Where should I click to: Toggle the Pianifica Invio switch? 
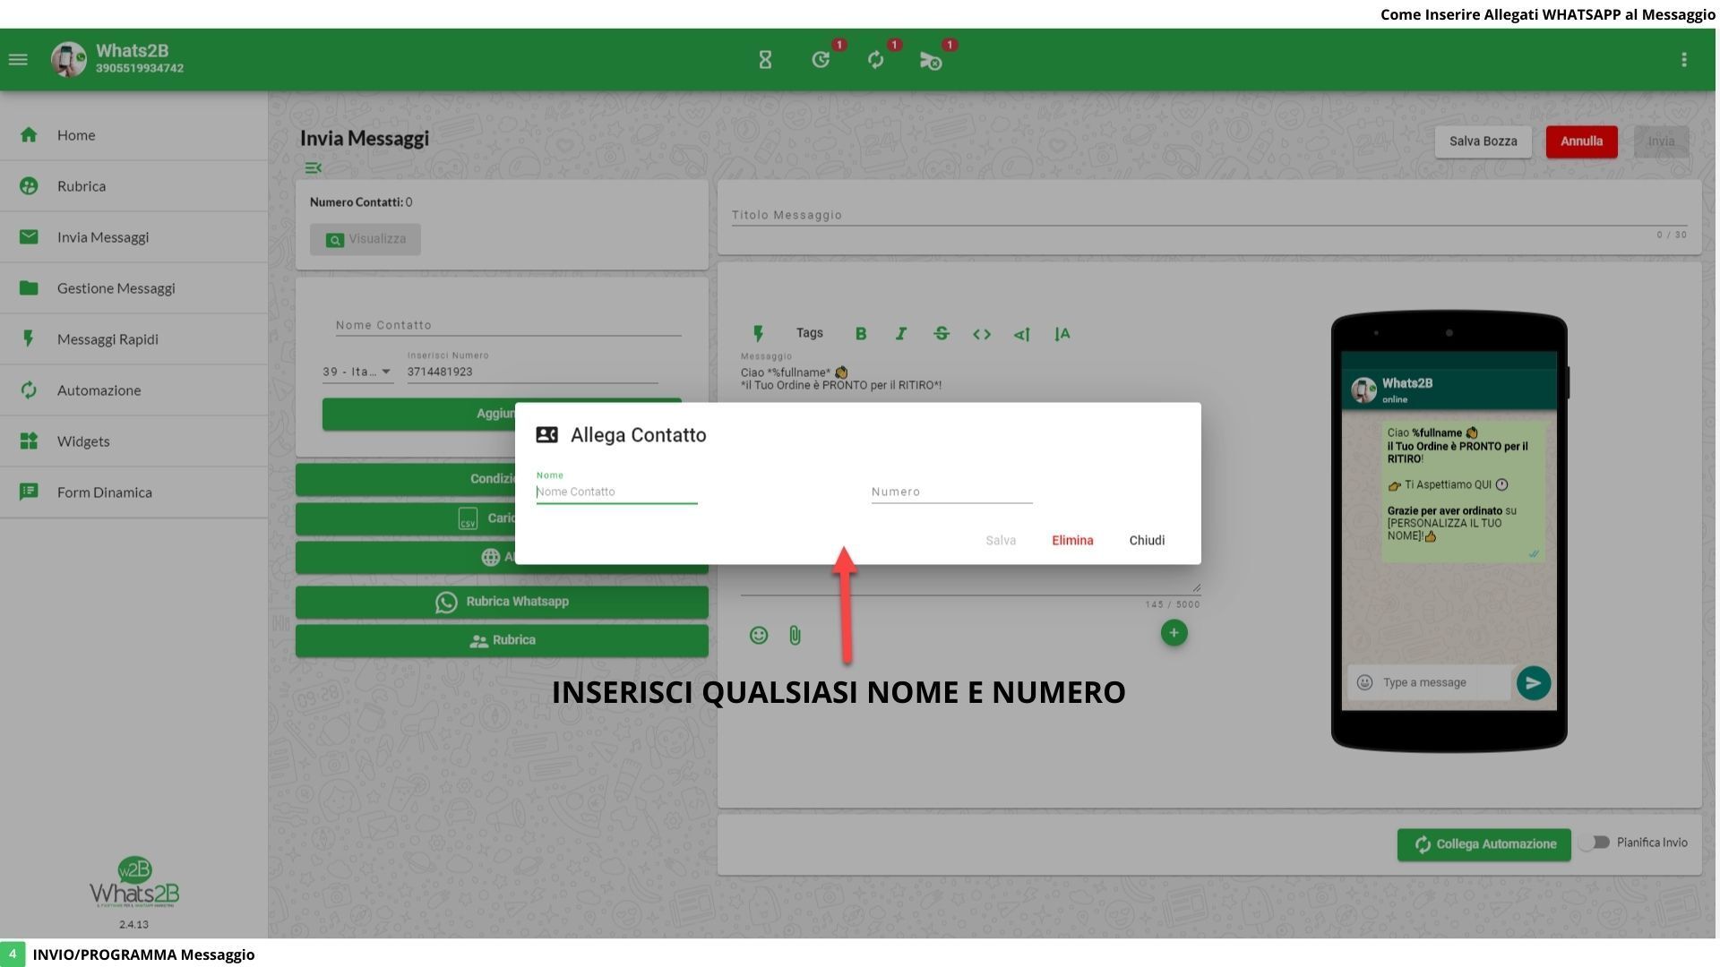tap(1595, 843)
